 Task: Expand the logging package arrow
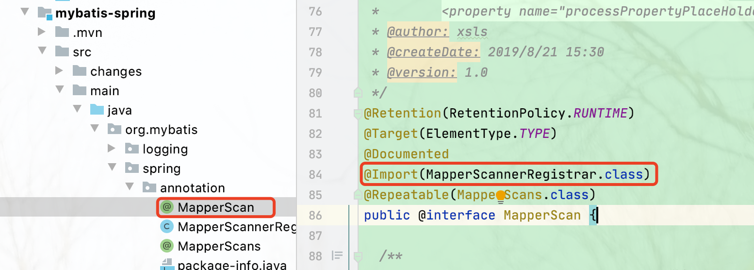(112, 149)
